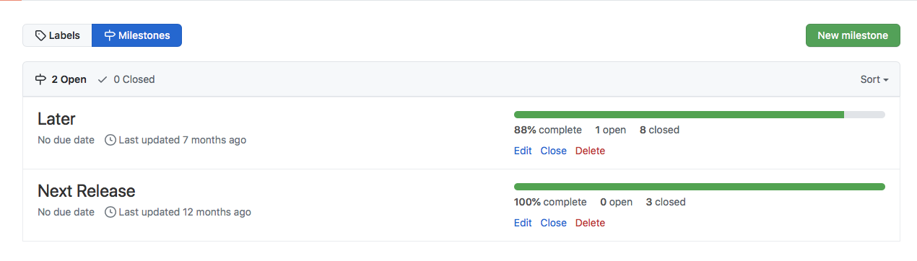Select the Milestones tab
This screenshot has width=917, height=261.
[x=136, y=35]
